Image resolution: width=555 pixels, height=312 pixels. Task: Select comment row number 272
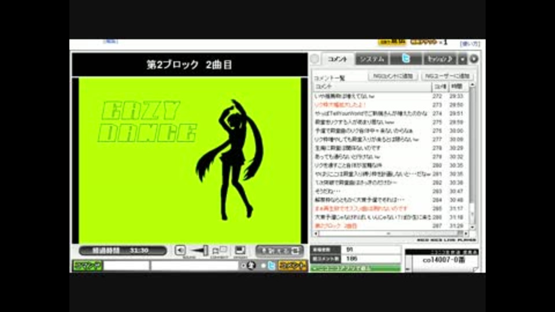(x=390, y=96)
